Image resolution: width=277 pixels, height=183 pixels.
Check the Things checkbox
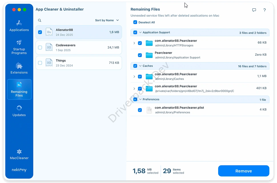pos(40,63)
